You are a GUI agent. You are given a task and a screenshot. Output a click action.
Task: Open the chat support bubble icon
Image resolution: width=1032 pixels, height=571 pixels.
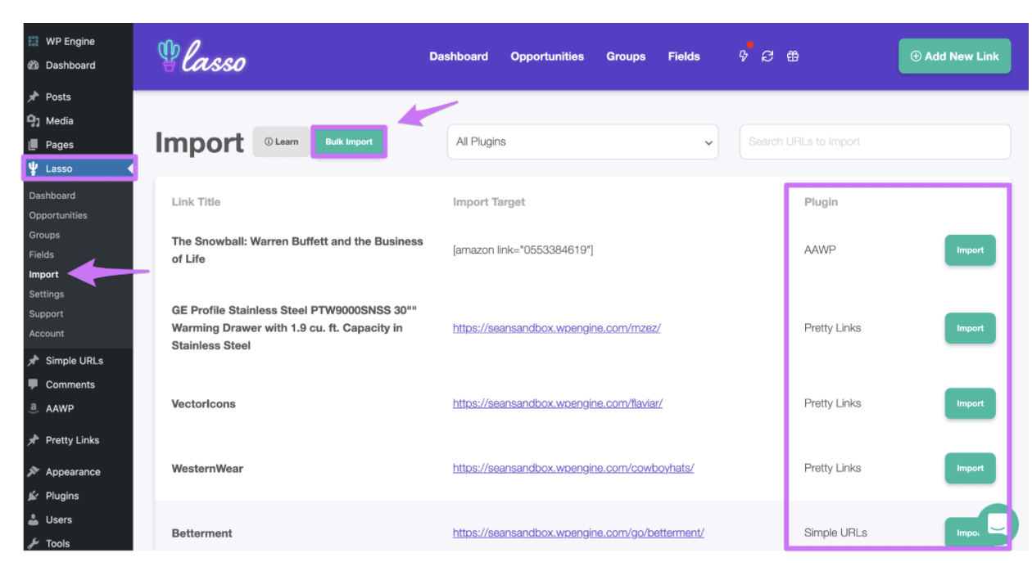pyautogui.click(x=997, y=524)
